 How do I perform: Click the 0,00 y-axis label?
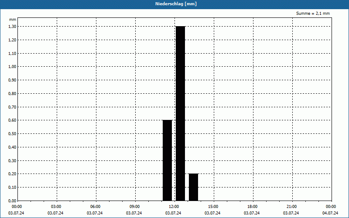click(12, 201)
